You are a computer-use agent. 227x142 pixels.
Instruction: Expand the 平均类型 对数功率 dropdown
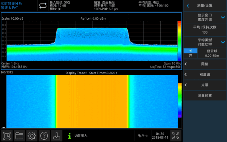tap(205, 42)
